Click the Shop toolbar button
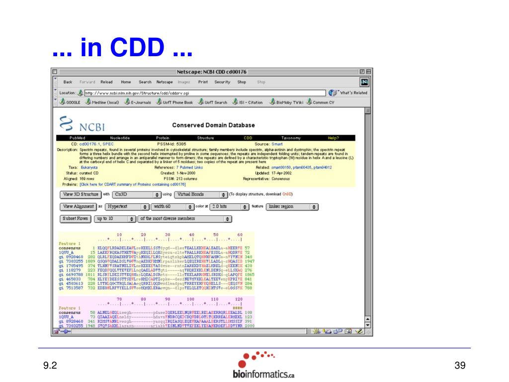 (242, 82)
